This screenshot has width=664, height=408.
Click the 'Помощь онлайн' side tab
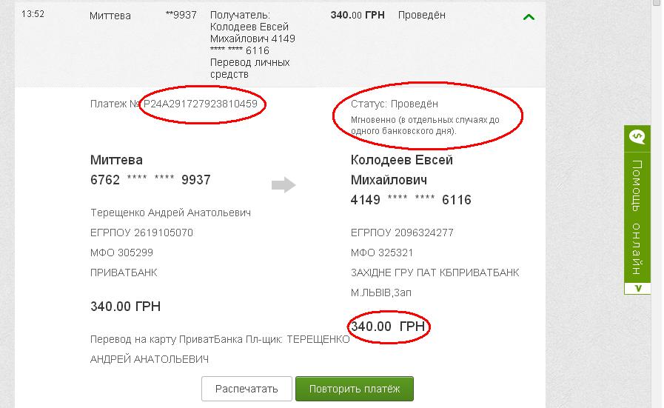pyautogui.click(x=637, y=215)
